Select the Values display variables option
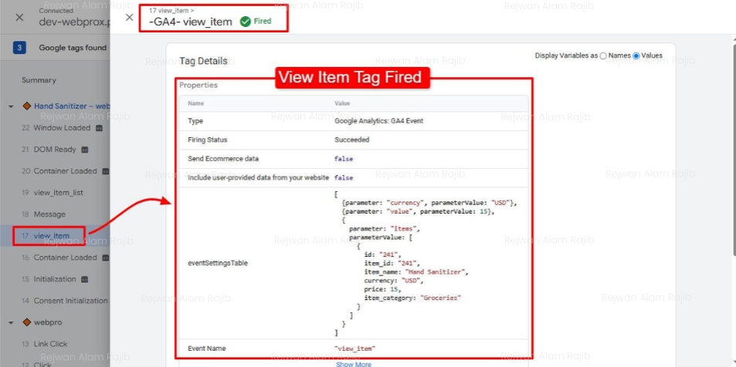This screenshot has width=736, height=367. 636,56
